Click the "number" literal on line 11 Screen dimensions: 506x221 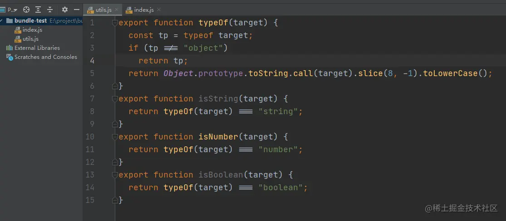(278, 149)
